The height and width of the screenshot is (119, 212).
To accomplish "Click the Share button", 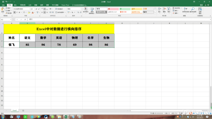I will [207, 5].
